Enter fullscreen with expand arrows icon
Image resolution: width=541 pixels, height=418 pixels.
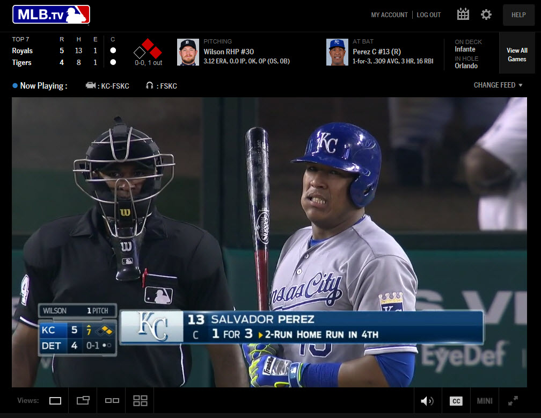513,401
